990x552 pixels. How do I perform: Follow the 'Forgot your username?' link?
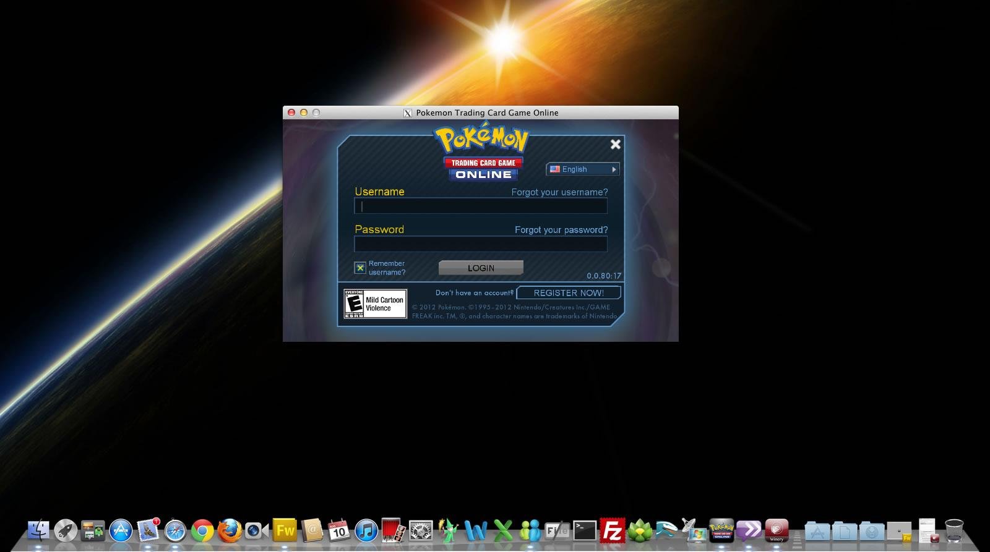tap(559, 192)
